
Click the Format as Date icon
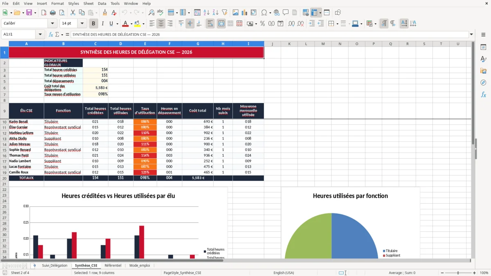click(281, 24)
